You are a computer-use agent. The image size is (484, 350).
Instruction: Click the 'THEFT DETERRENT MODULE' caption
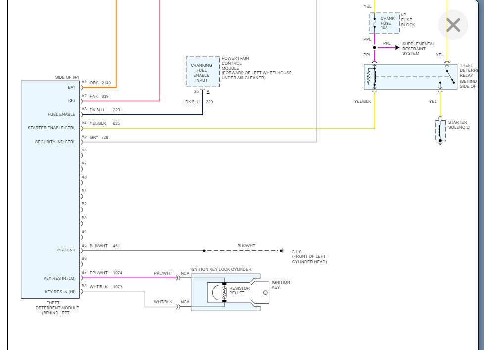(x=57, y=305)
